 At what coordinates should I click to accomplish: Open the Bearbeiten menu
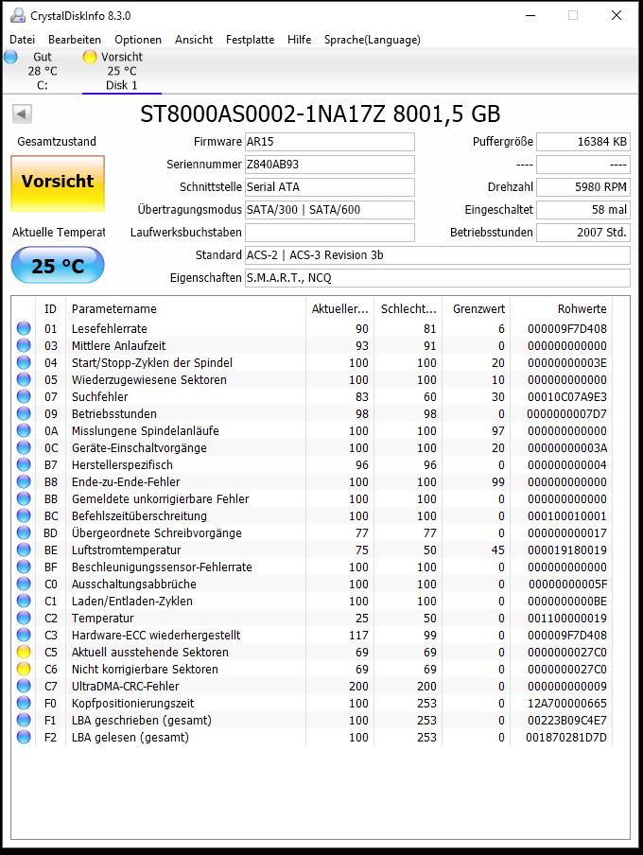tap(74, 40)
